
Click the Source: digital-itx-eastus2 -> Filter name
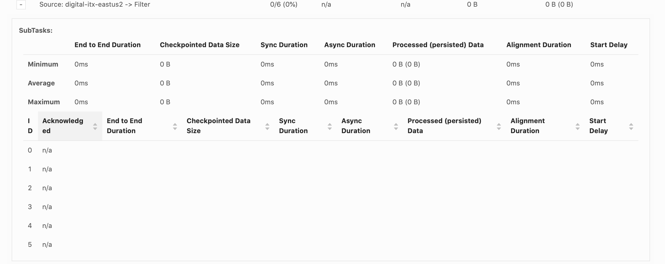pos(95,4)
